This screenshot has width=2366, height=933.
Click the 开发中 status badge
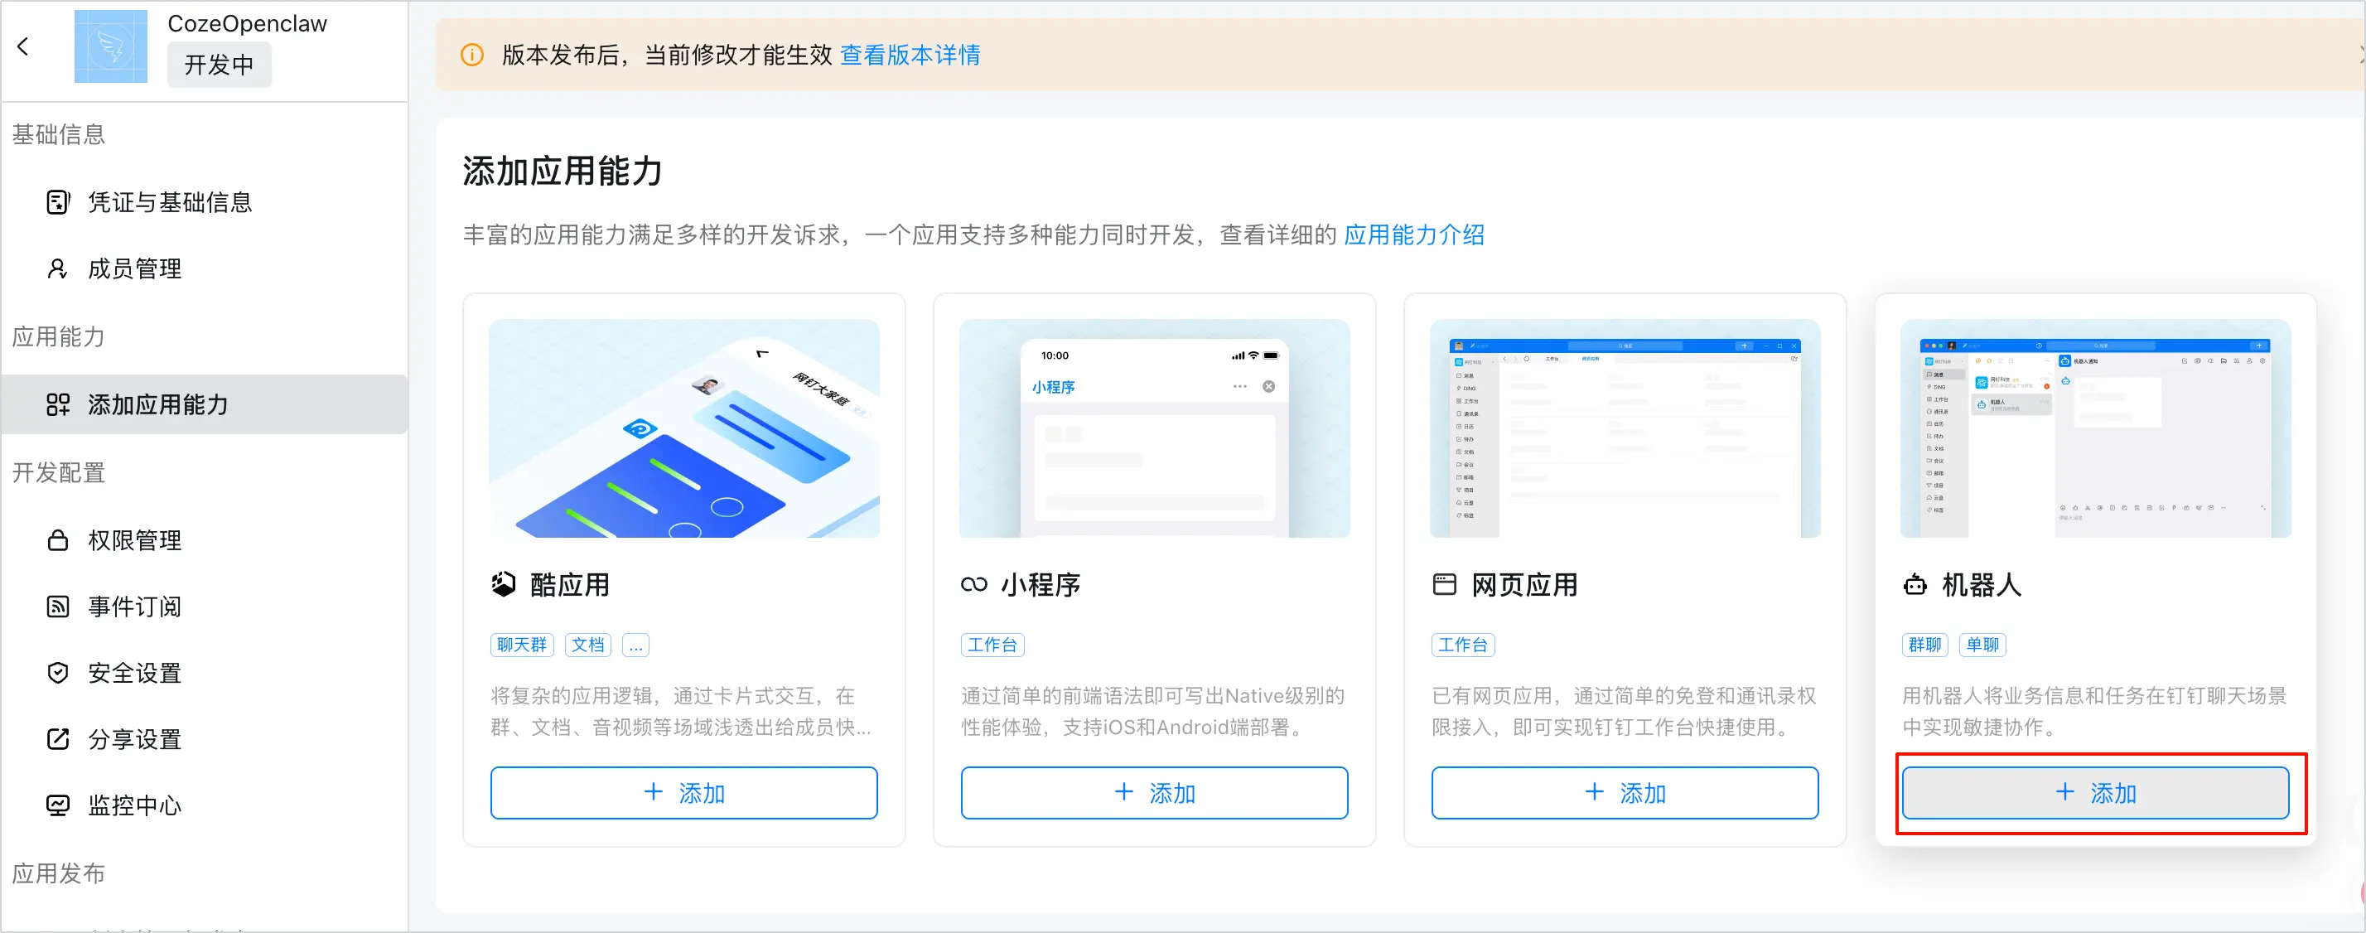(x=219, y=65)
